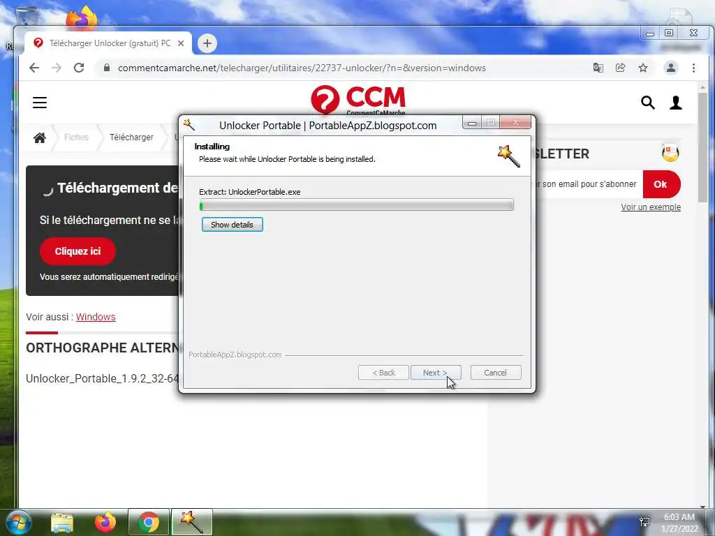The image size is (715, 536).
Task: Open the CCM site search
Action: pos(647,103)
